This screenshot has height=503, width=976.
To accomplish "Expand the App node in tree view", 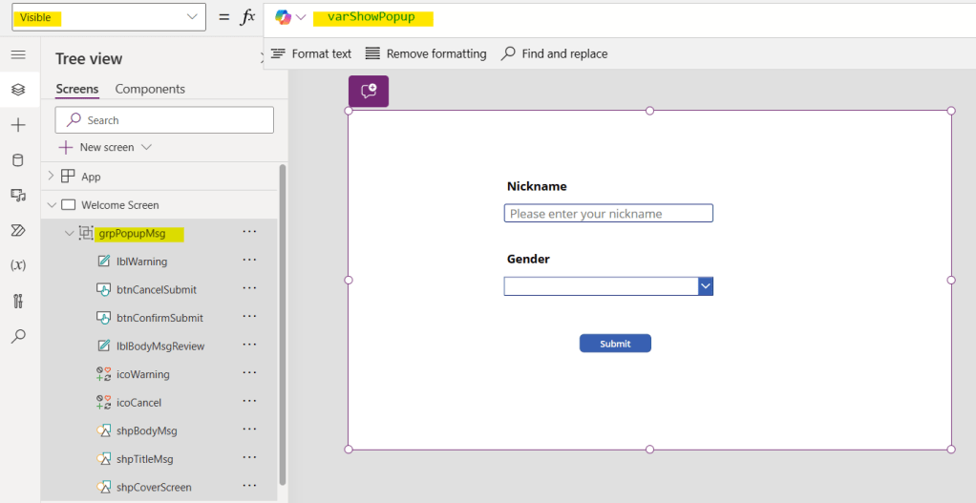I will [x=51, y=177].
